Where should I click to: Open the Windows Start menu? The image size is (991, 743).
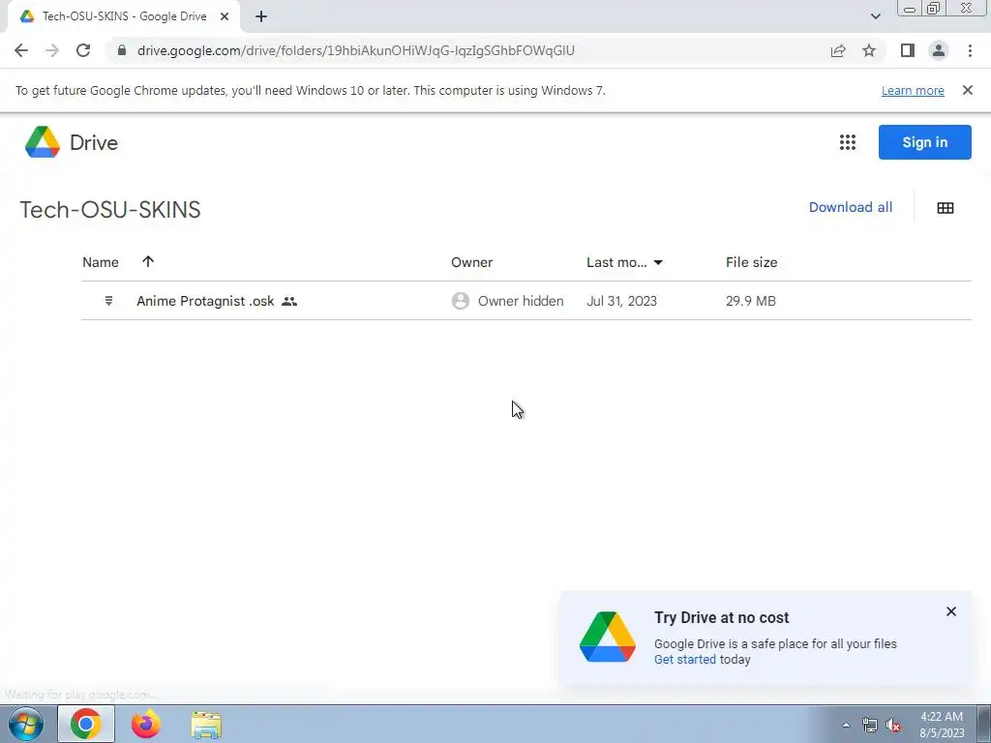pos(26,724)
